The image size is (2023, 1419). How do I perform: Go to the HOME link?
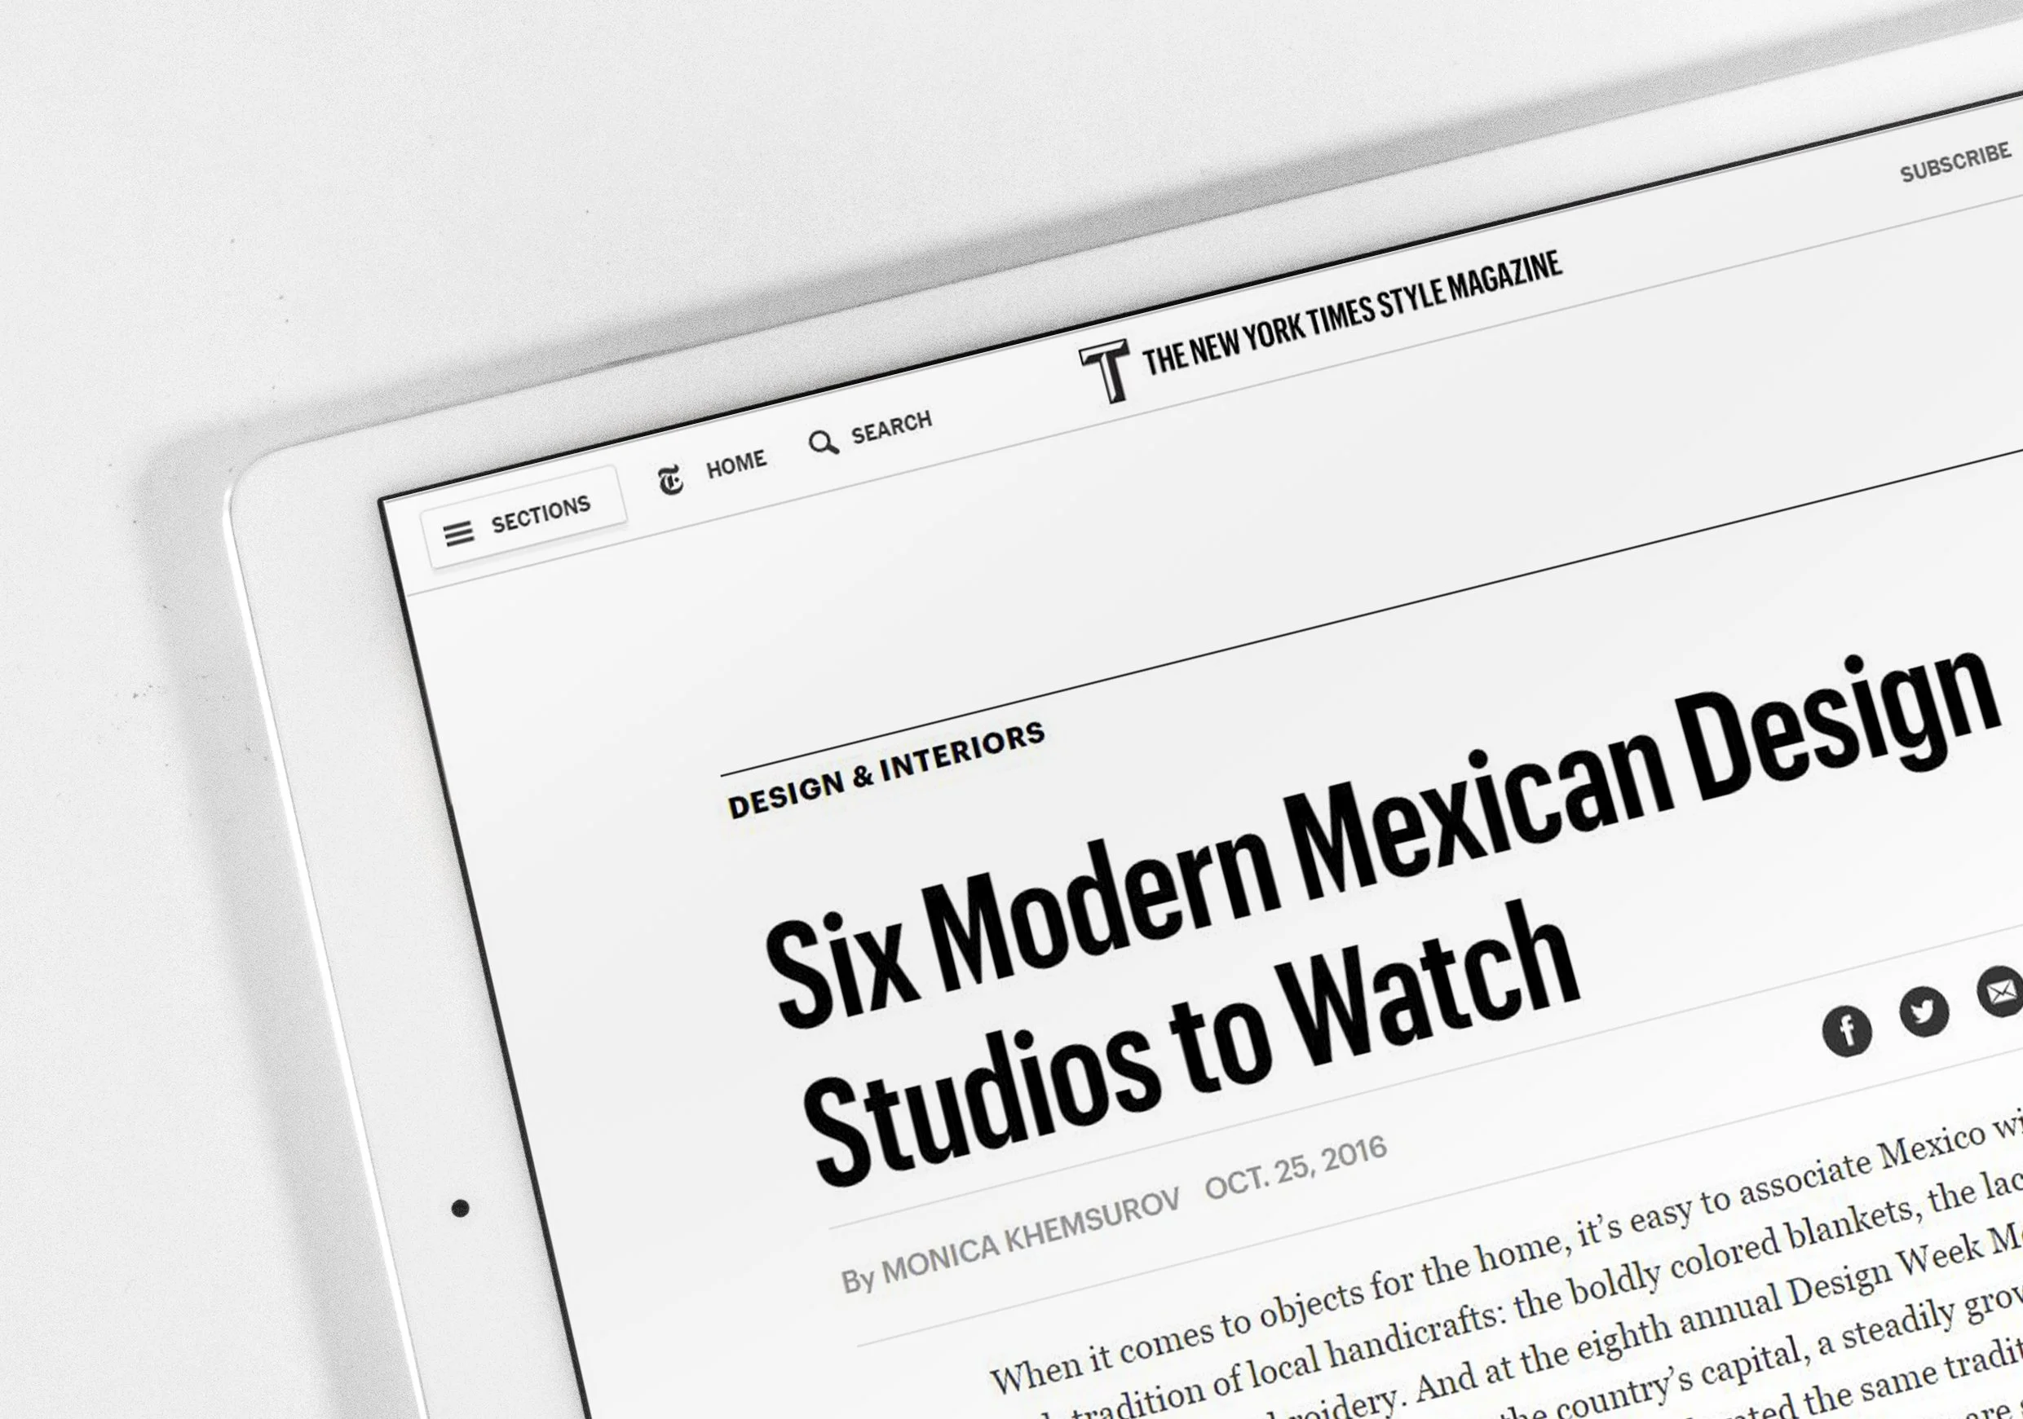point(735,465)
